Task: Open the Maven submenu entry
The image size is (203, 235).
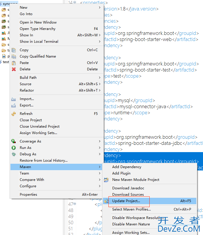Action: 57,167
